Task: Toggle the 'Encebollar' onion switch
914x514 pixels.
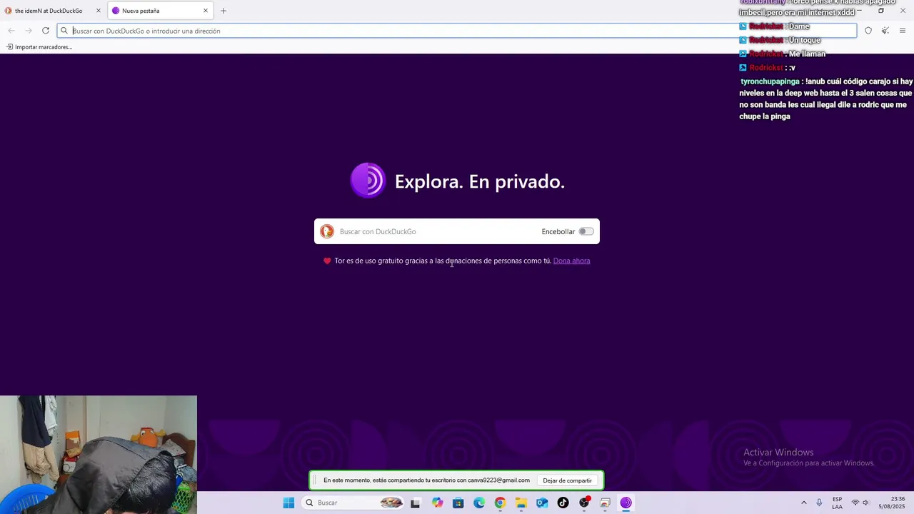Action: [586, 231]
